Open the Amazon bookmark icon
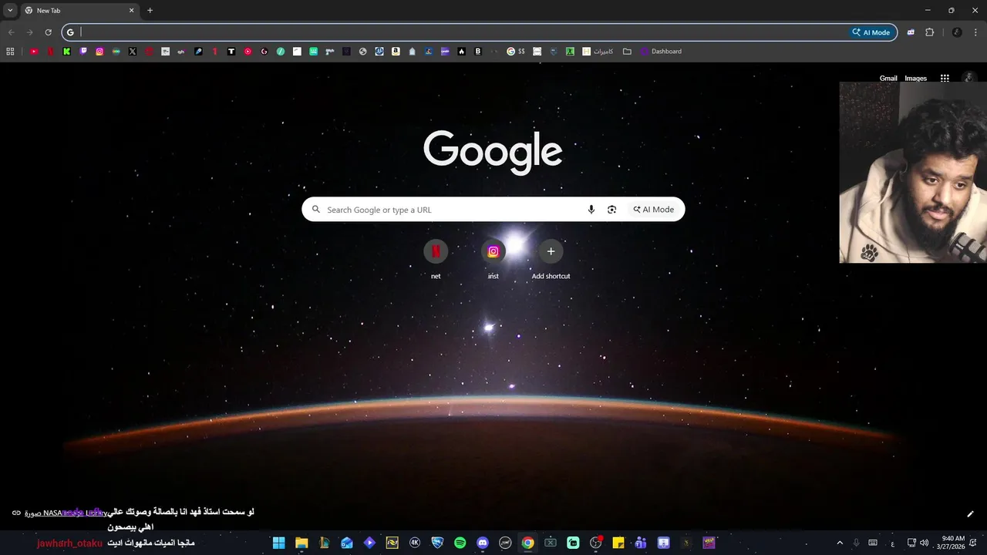 pyautogui.click(x=396, y=52)
